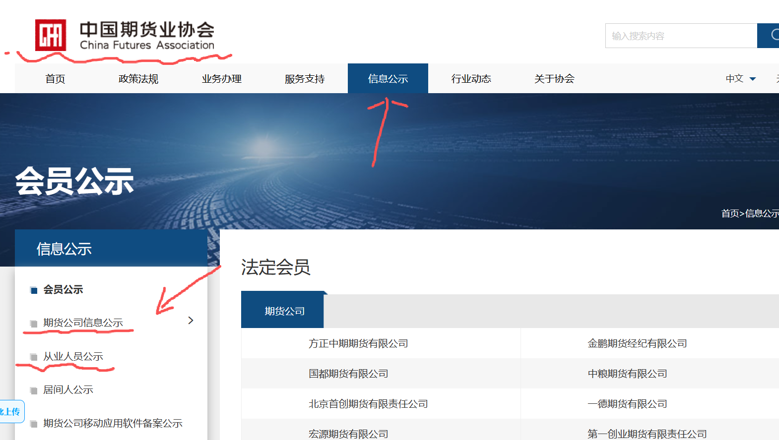Open 行业动态 in the navigation bar
The width and height of the screenshot is (779, 440).
tap(471, 79)
